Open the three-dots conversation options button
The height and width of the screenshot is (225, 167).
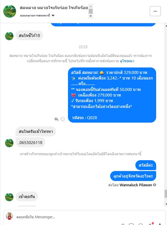[155, 11]
